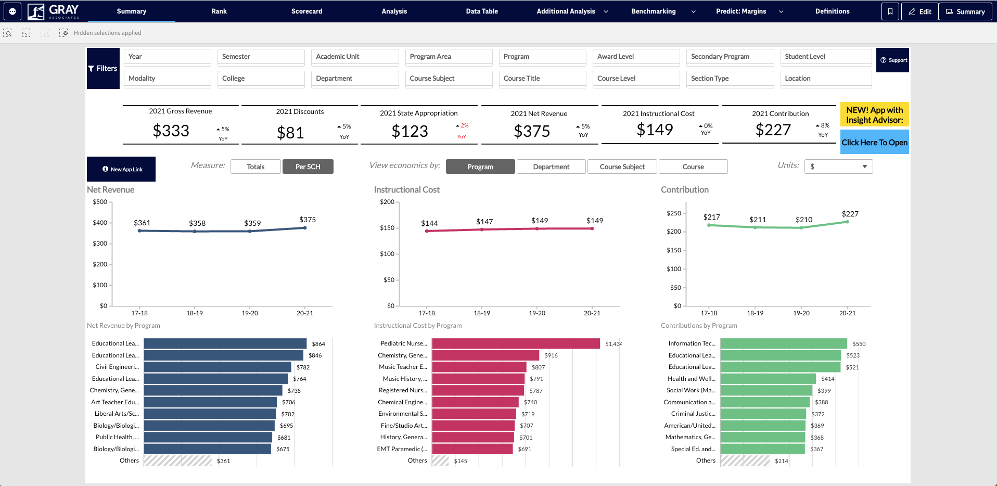Image resolution: width=997 pixels, height=486 pixels.
Task: Open the Location filter
Action: tap(826, 79)
